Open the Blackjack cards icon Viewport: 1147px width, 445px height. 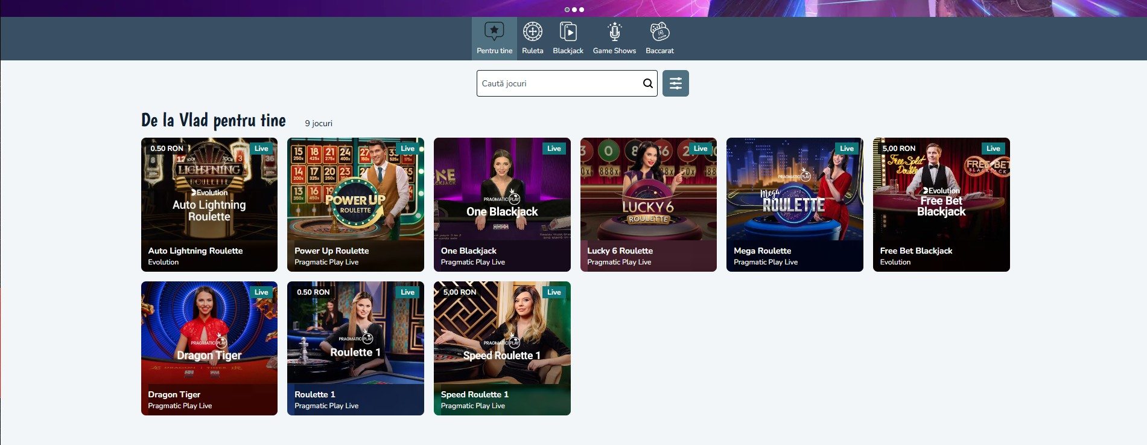click(568, 31)
